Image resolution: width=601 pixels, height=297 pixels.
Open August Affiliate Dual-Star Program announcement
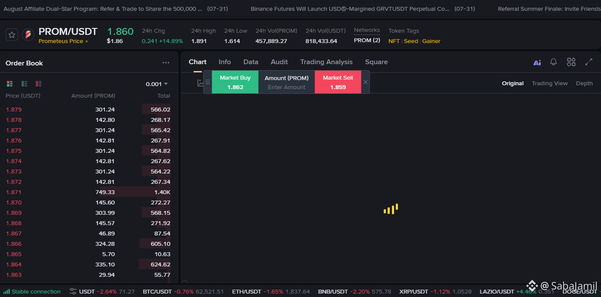[x=116, y=9]
